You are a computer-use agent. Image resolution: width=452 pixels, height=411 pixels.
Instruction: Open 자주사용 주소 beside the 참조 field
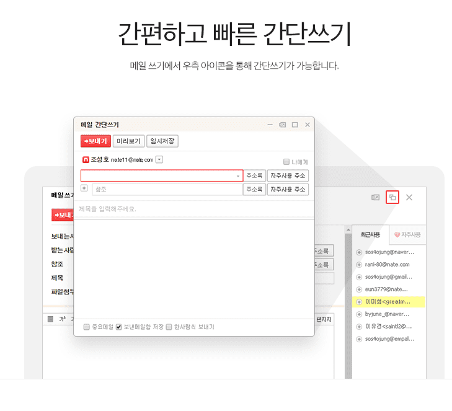[x=288, y=189]
